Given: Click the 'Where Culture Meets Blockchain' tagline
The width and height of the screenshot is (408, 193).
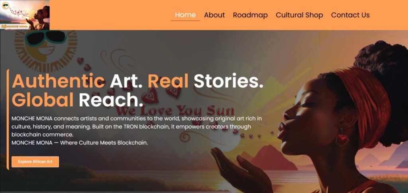Looking at the screenshot, I should coord(104,142).
